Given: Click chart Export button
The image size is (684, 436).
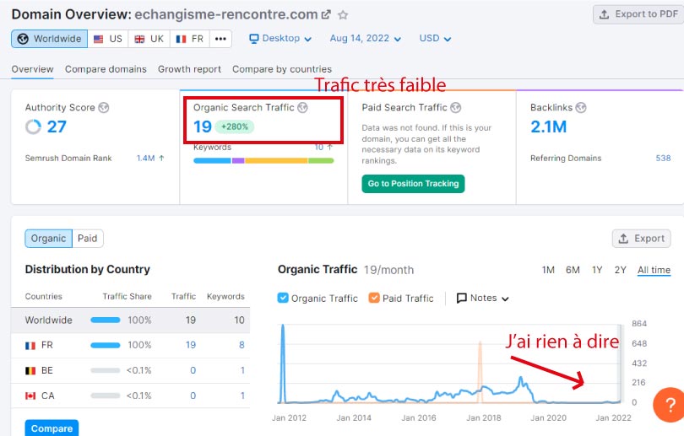Looking at the screenshot, I should tap(641, 239).
